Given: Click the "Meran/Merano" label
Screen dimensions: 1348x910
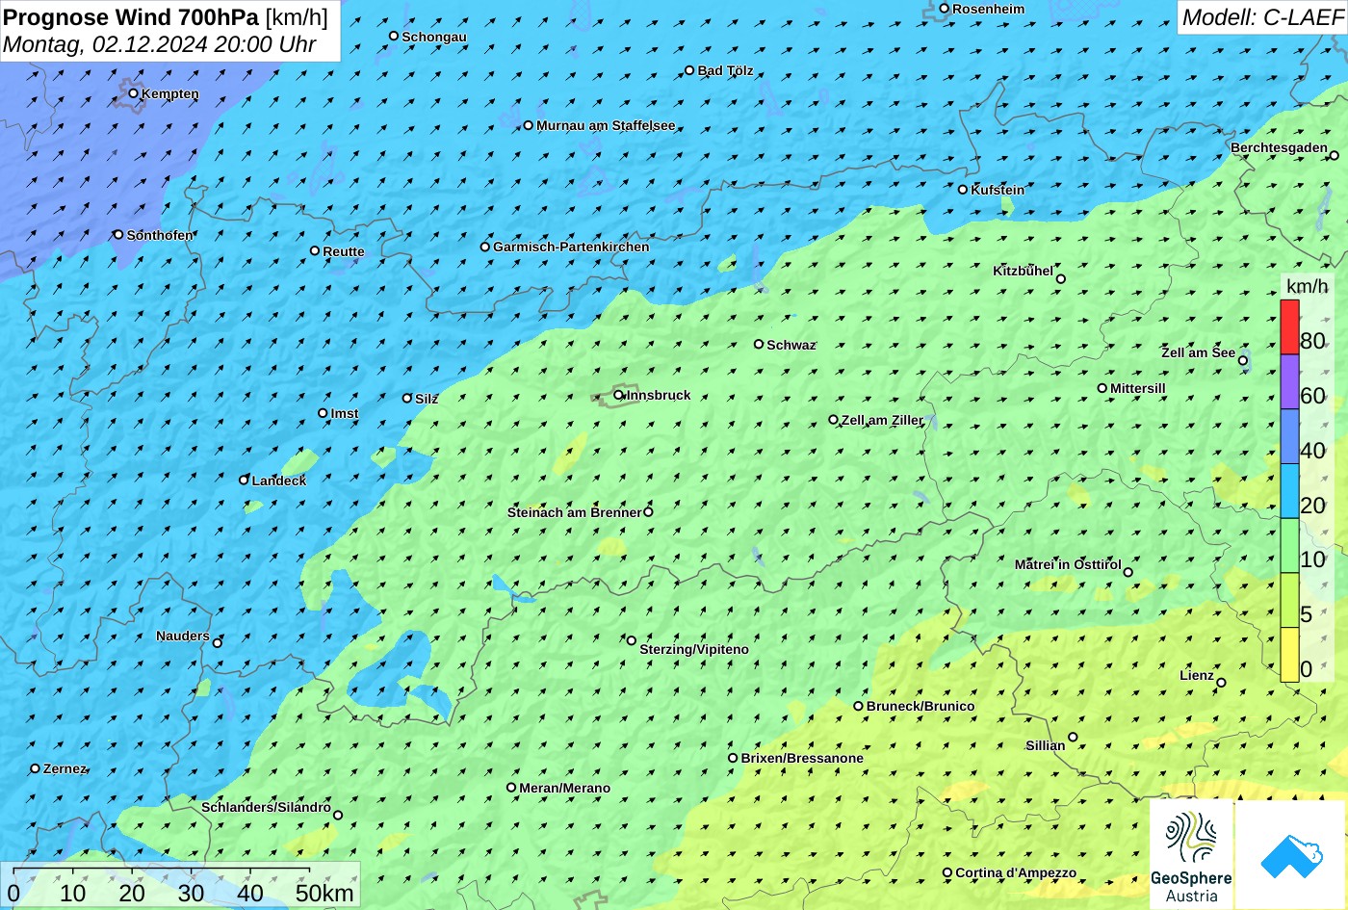Looking at the screenshot, I should 565,788.
